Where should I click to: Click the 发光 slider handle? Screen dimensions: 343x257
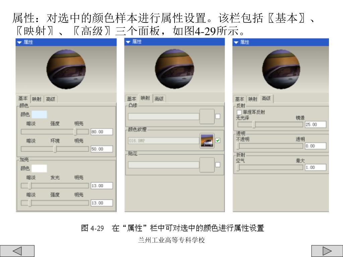click(30, 185)
